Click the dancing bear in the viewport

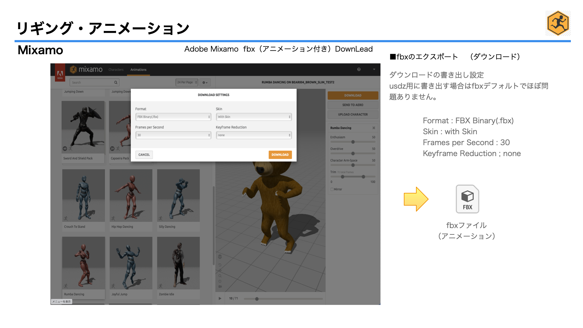pos(273,207)
